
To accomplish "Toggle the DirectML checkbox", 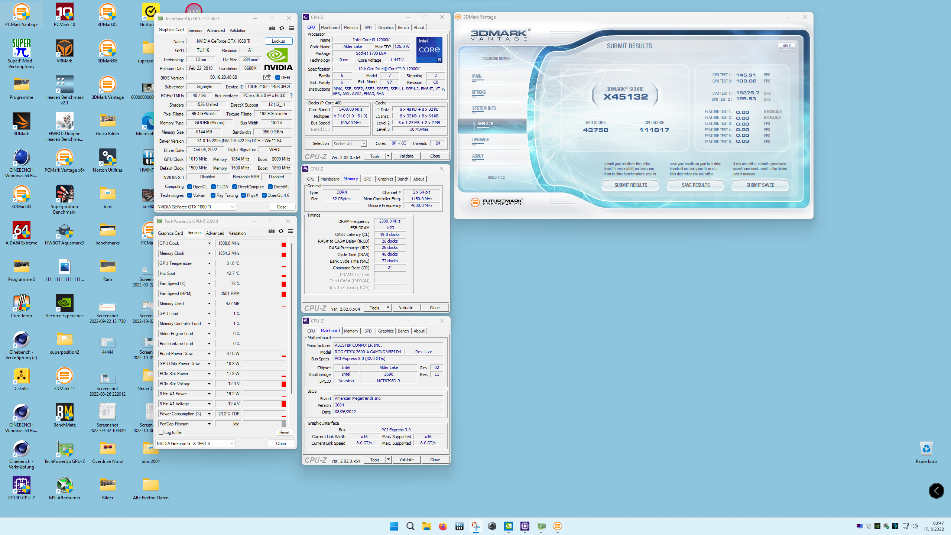I will (x=270, y=187).
